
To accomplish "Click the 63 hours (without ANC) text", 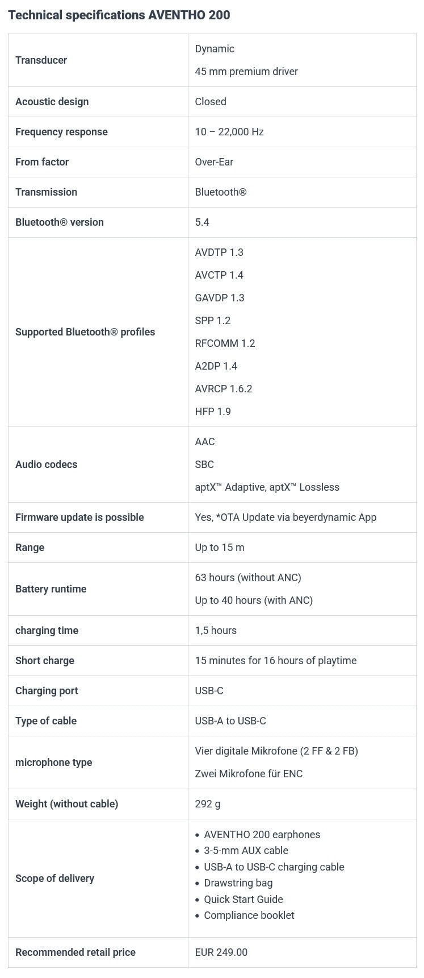I will [x=248, y=578].
